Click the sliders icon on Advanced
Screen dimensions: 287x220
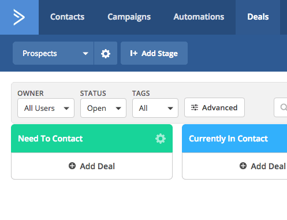click(x=195, y=107)
